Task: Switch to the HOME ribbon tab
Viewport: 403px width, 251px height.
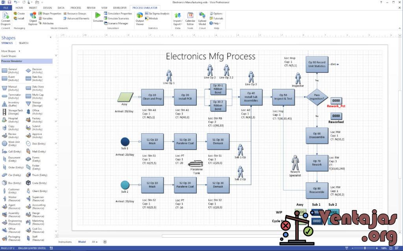Action: pos(19,8)
